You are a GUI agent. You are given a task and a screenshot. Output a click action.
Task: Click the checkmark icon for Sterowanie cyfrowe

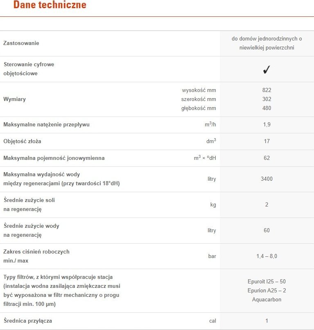(267, 70)
